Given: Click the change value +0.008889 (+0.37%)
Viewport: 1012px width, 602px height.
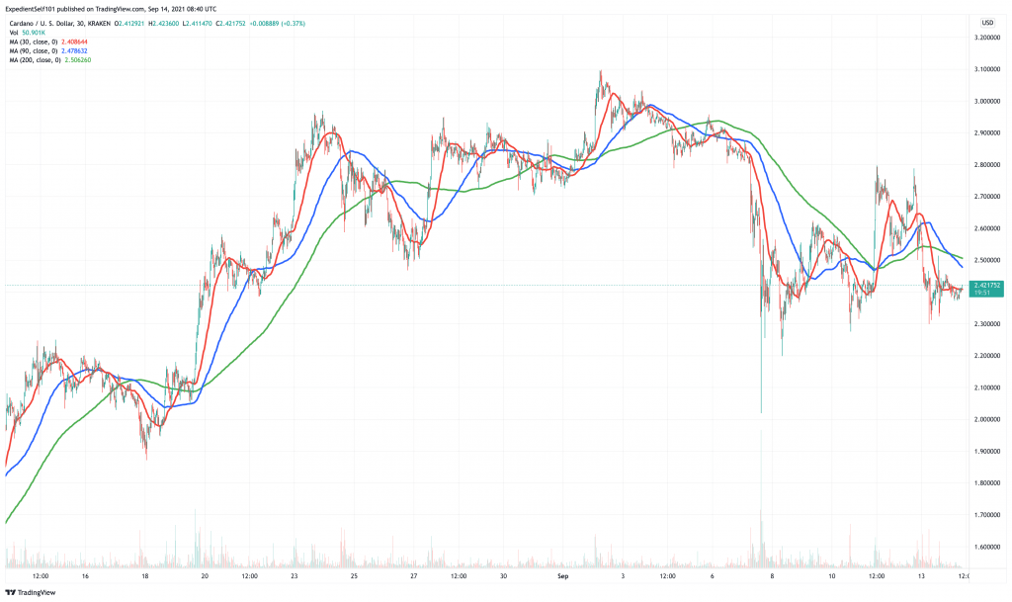Looking at the screenshot, I should [x=277, y=23].
